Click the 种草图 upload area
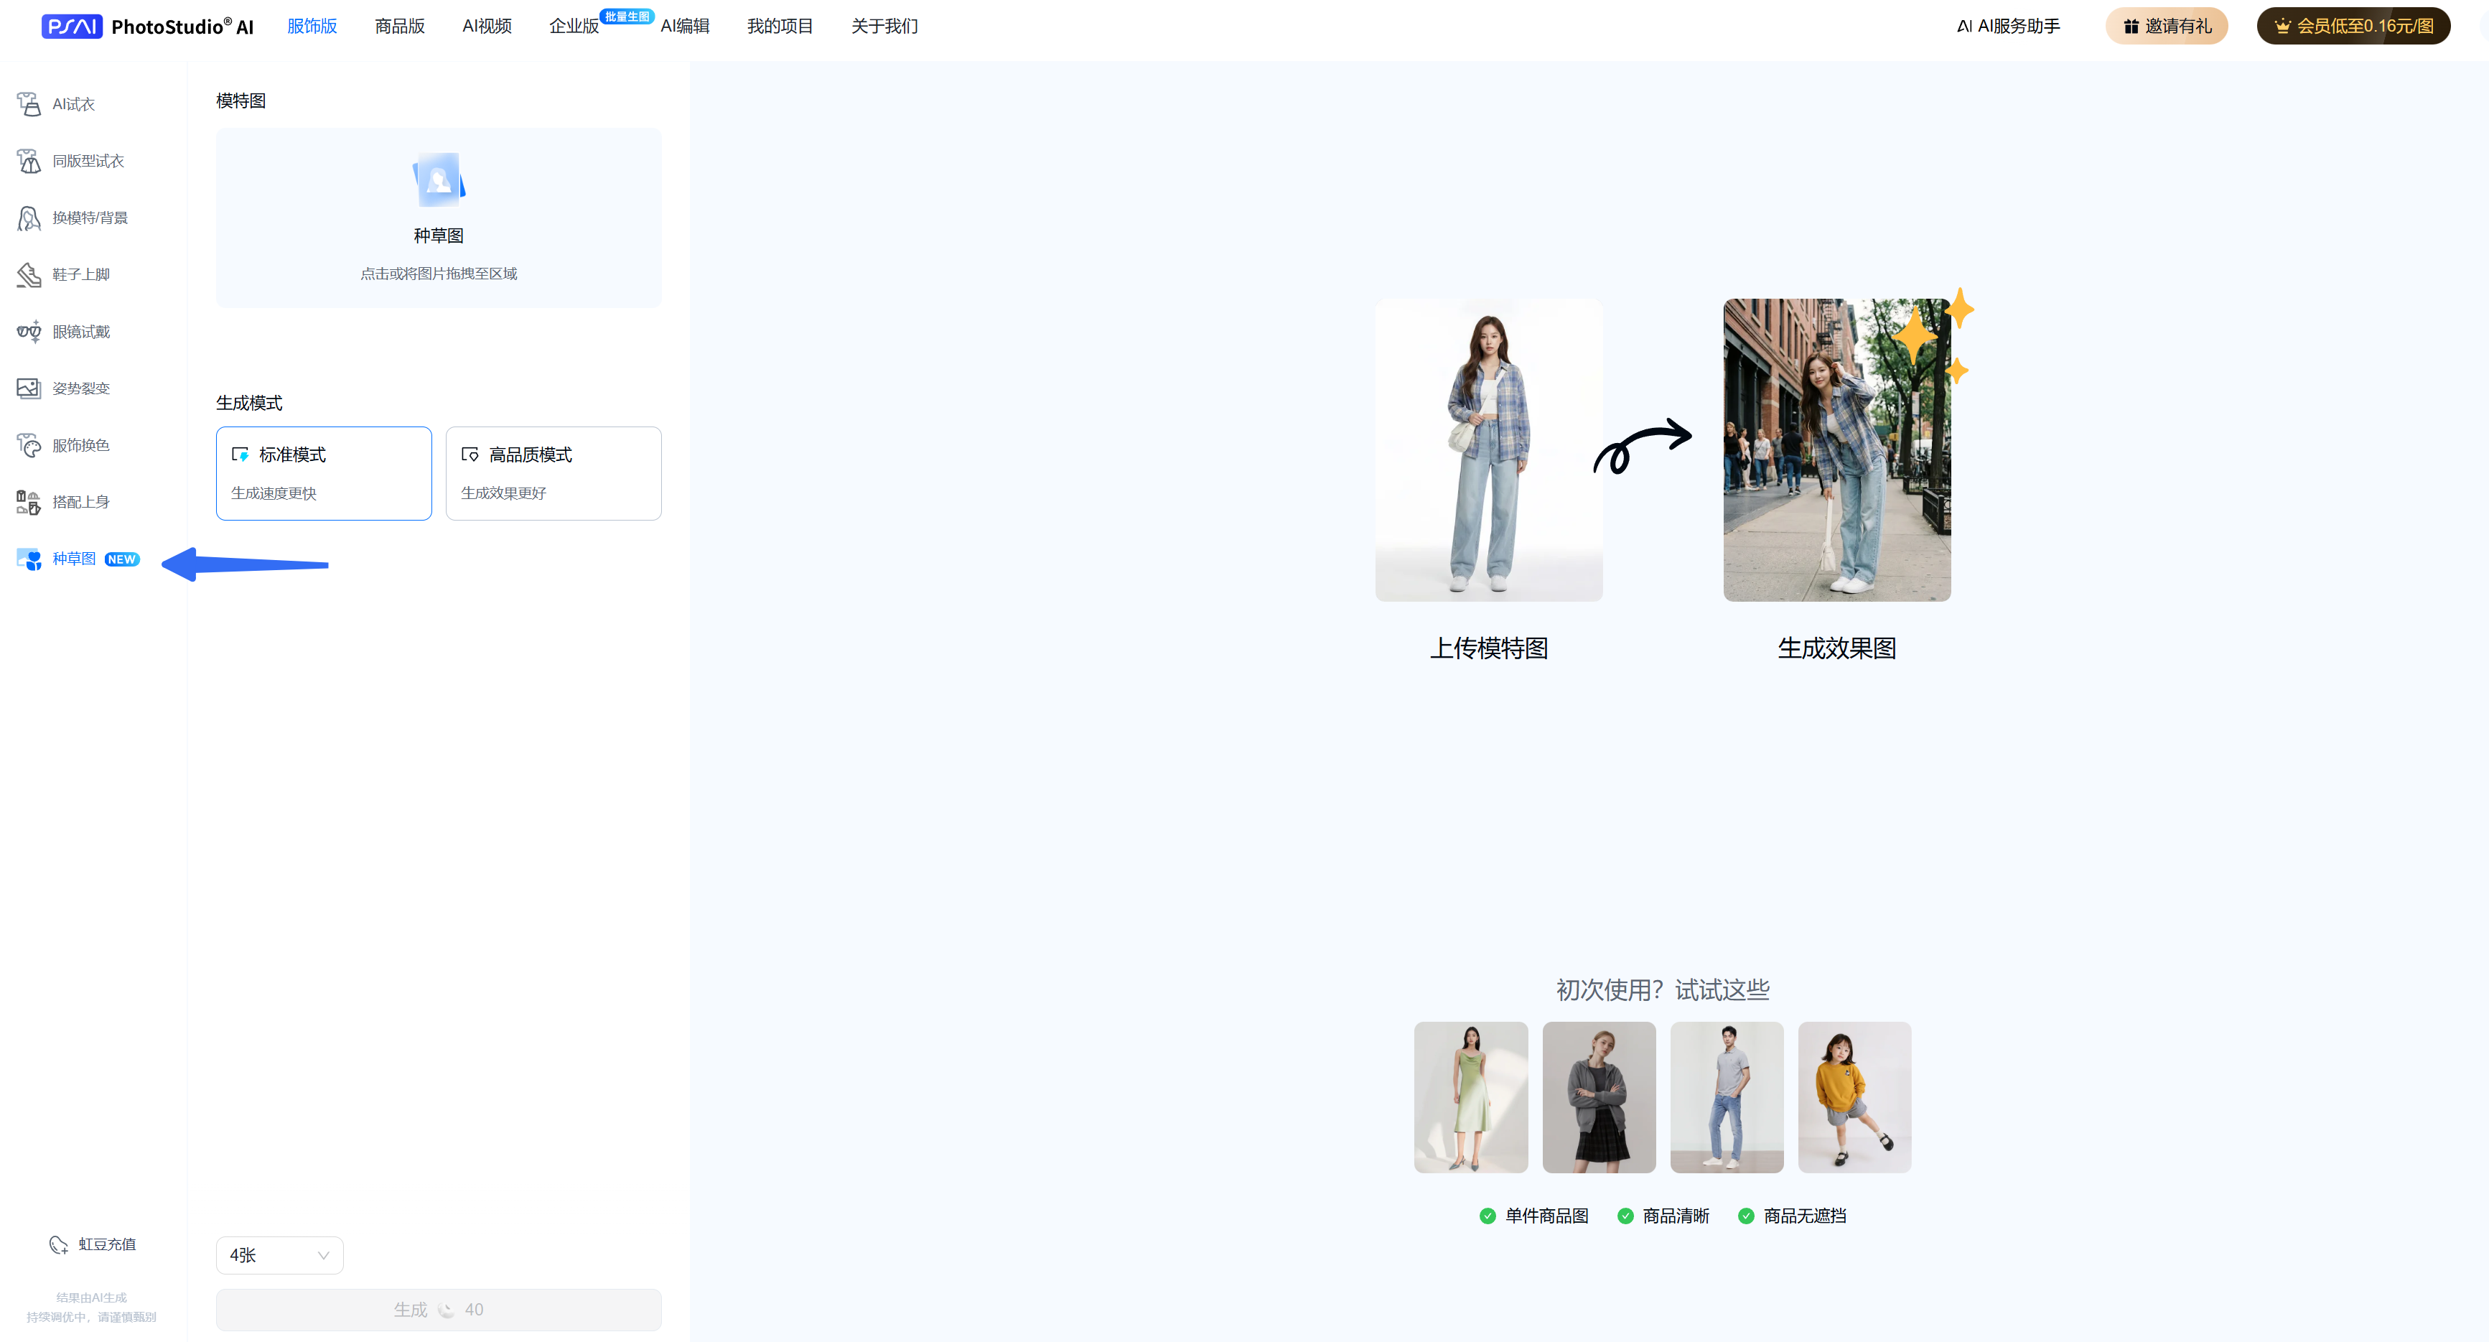 coord(439,218)
